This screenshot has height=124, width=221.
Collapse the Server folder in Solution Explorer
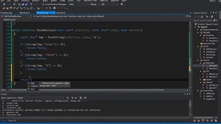coord(198,46)
